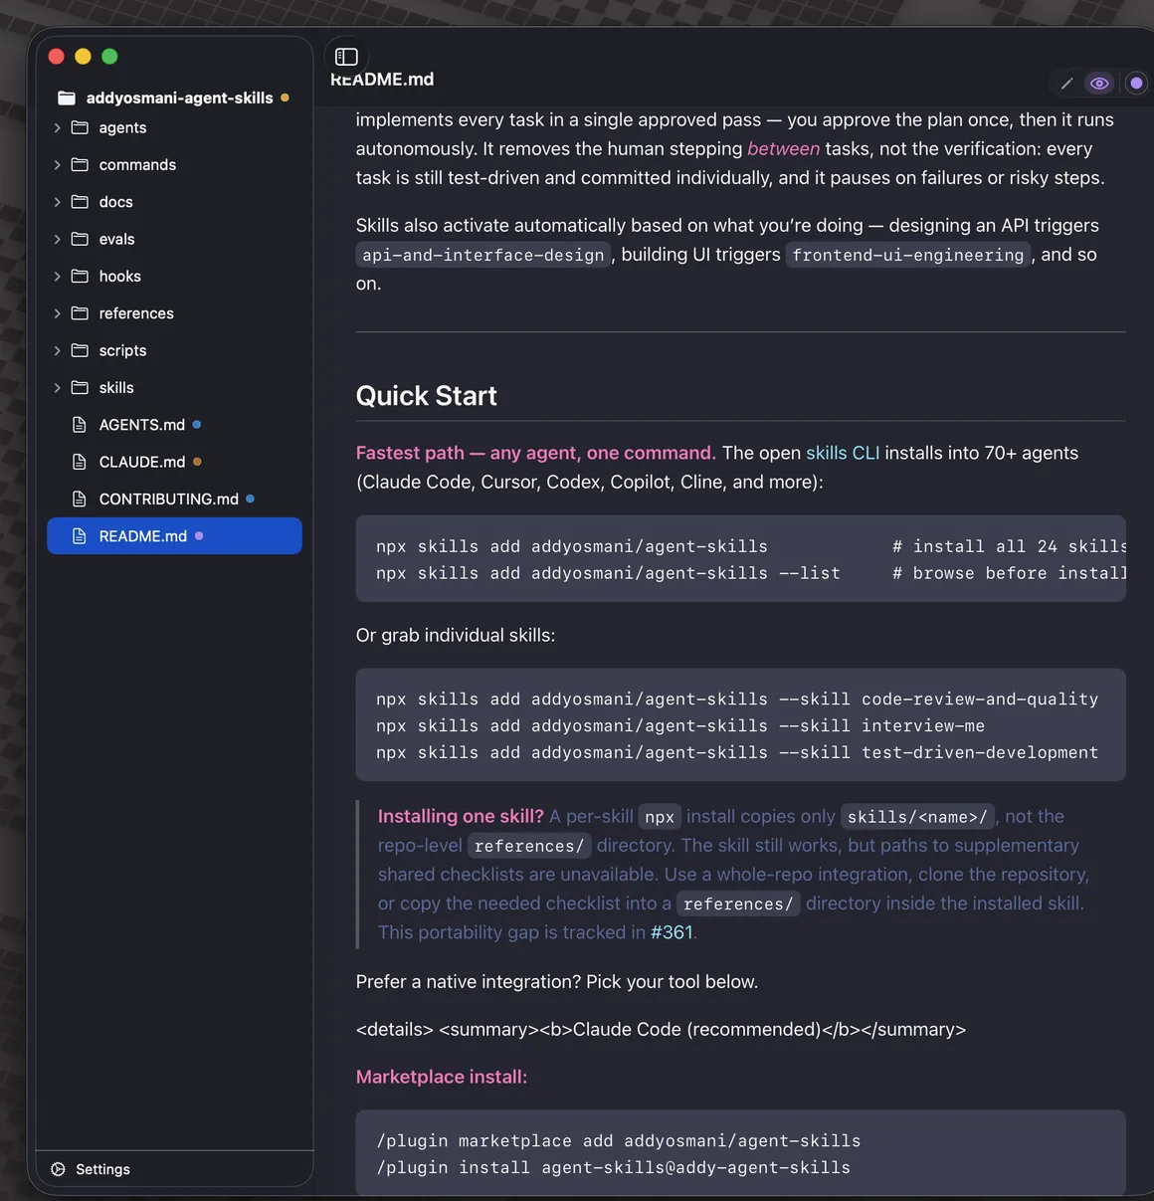Click the Quick Start heading

tap(426, 396)
